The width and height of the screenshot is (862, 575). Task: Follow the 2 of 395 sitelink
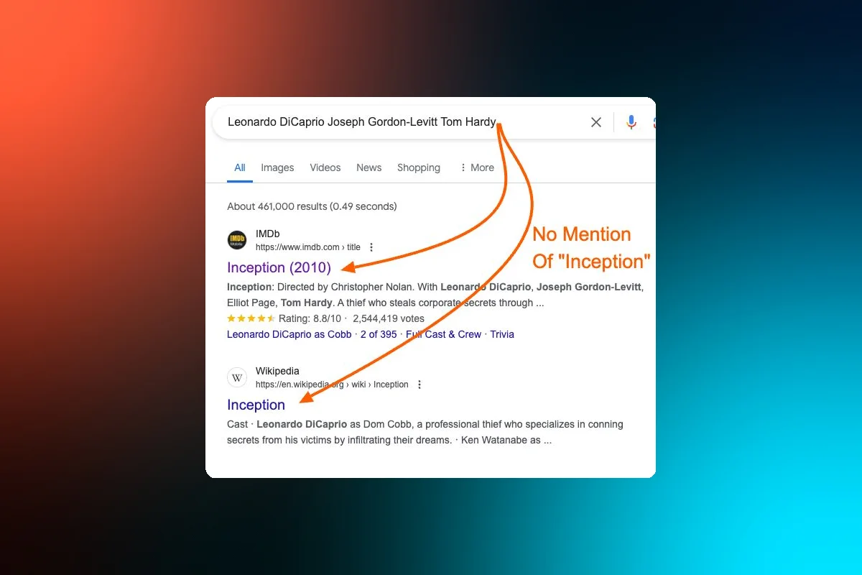click(x=379, y=334)
